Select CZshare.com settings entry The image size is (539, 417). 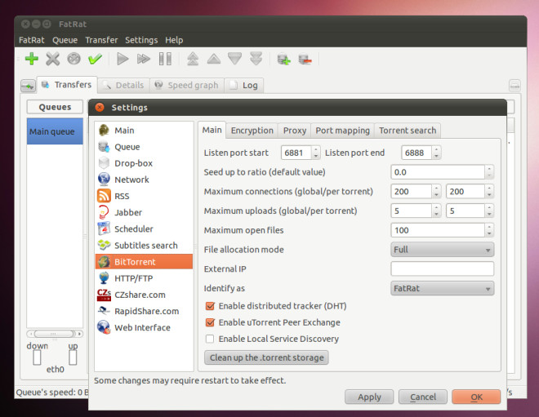tap(144, 295)
